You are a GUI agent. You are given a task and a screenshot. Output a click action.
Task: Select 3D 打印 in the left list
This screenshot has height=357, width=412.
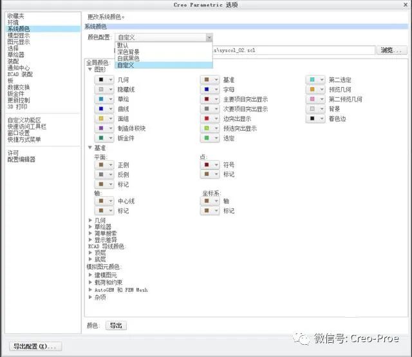[x=17, y=106]
